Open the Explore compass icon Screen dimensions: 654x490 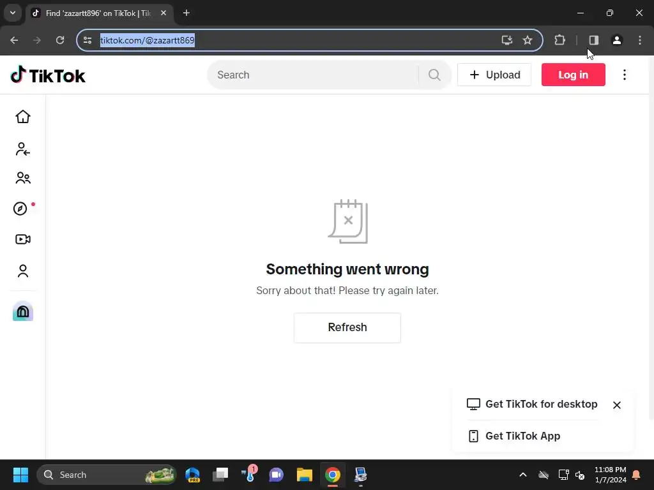coord(20,209)
